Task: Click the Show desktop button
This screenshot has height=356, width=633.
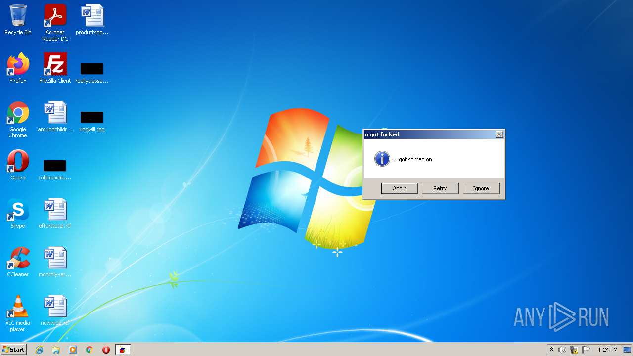Action: [x=627, y=350]
